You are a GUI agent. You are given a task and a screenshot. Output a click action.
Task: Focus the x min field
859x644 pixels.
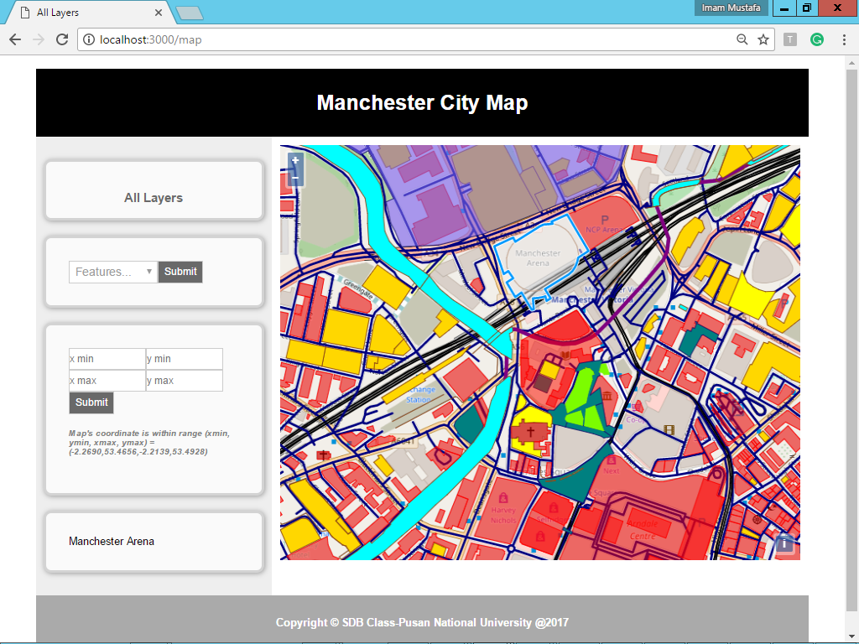point(107,359)
